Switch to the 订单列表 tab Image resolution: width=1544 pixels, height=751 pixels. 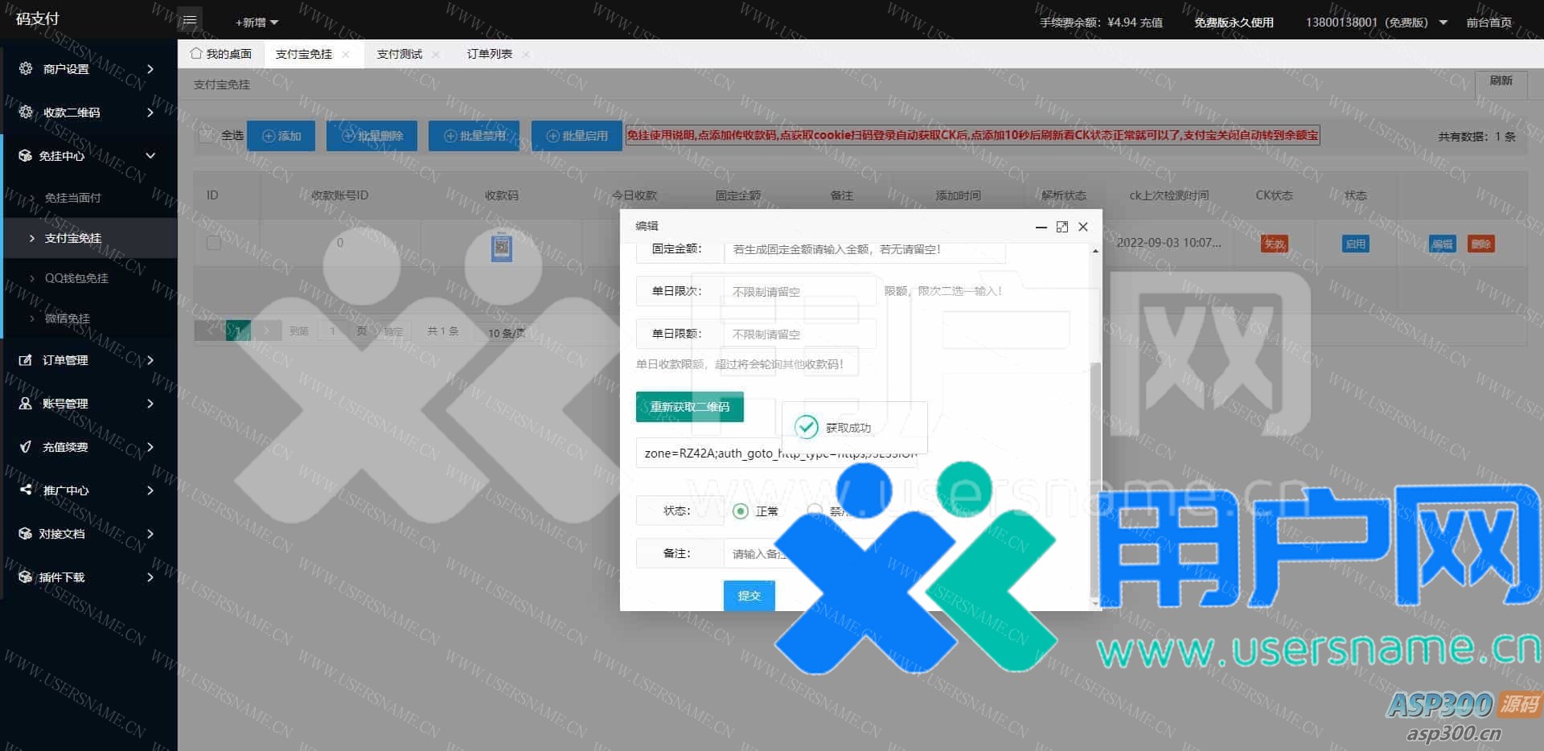pos(490,54)
